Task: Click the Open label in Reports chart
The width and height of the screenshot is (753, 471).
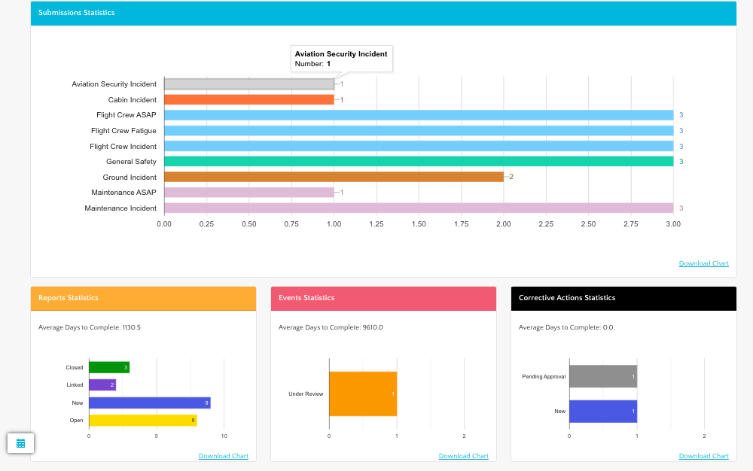Action: [76, 420]
